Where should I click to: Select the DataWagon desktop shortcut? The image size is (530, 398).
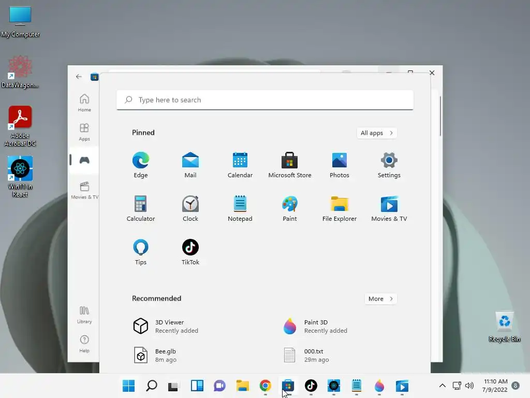[20, 72]
